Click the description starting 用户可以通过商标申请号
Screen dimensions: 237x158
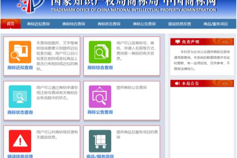pos(57,92)
